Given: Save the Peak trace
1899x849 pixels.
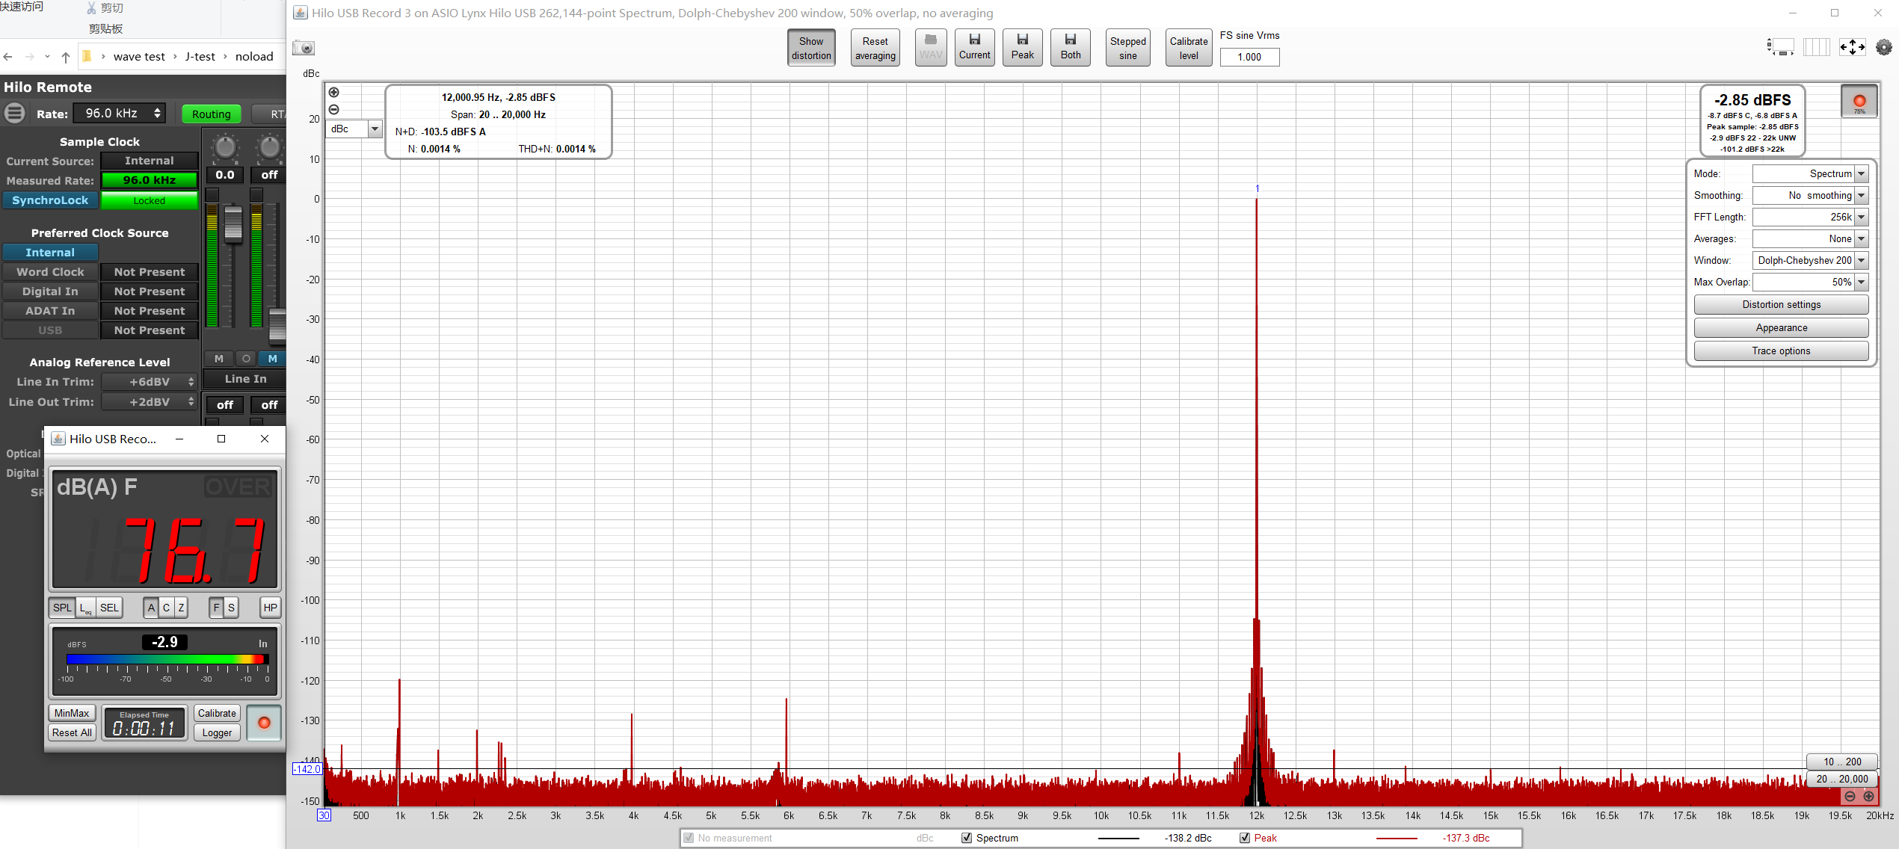Looking at the screenshot, I should click(x=1022, y=48).
